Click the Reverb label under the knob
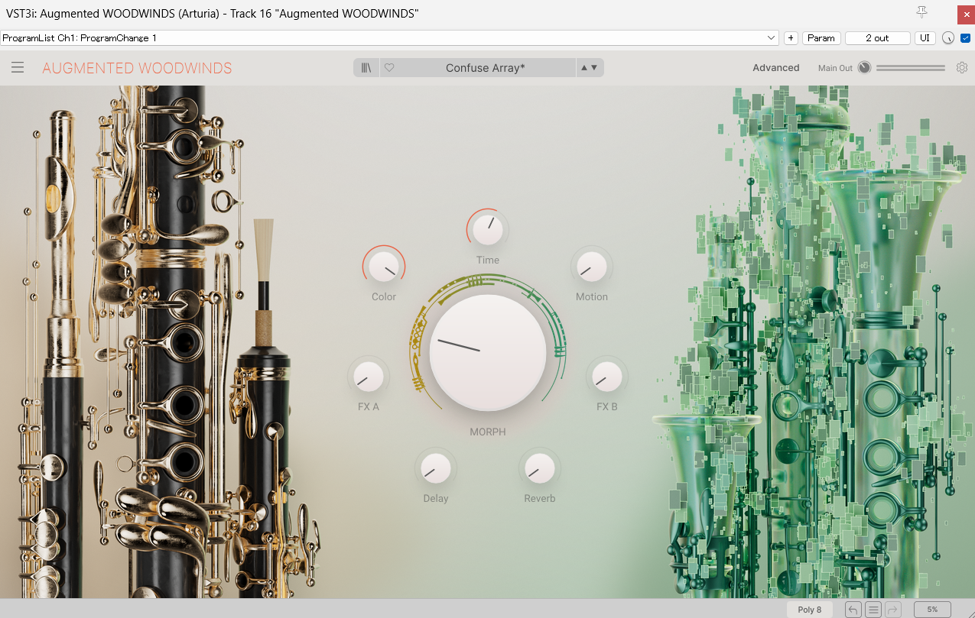Screen dimensions: 975x618 (x=540, y=499)
